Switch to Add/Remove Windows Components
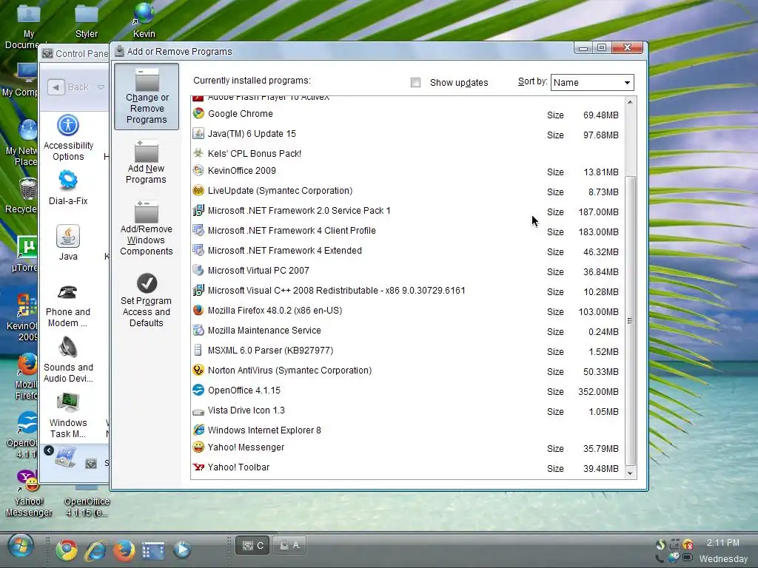This screenshot has height=568, width=758. [x=146, y=229]
